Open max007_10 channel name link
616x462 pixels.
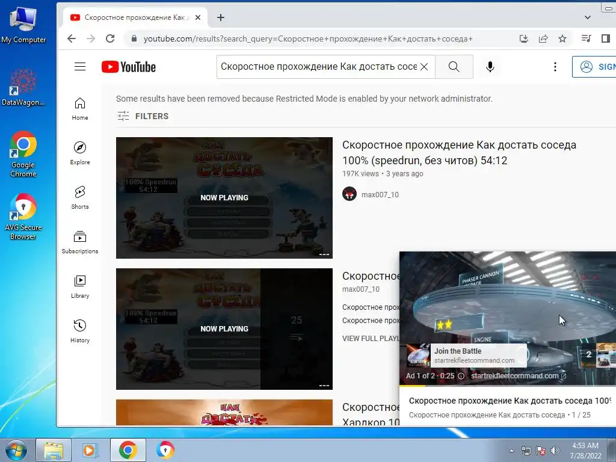380,194
